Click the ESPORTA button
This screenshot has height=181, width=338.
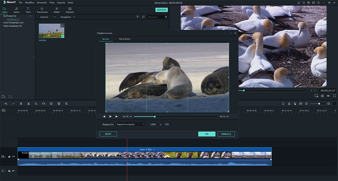(x=161, y=10)
